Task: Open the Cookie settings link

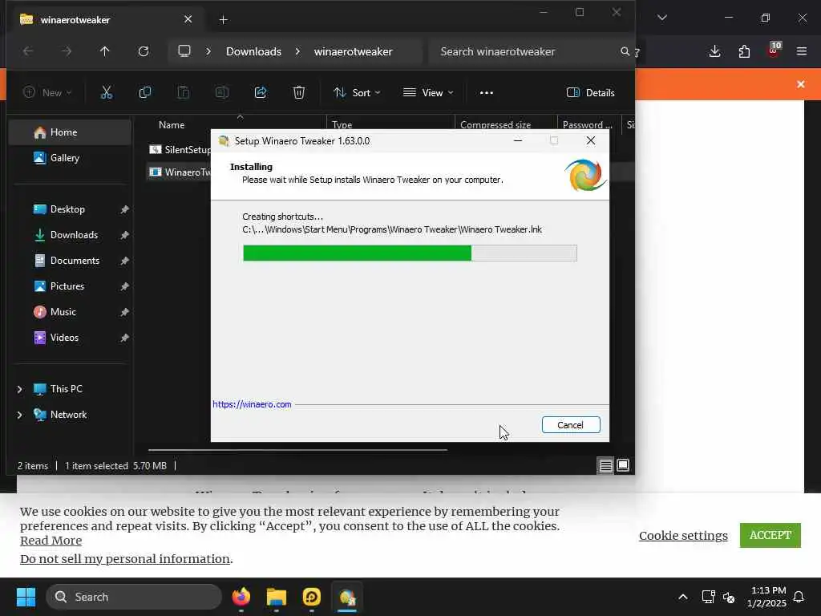Action: pos(683,535)
